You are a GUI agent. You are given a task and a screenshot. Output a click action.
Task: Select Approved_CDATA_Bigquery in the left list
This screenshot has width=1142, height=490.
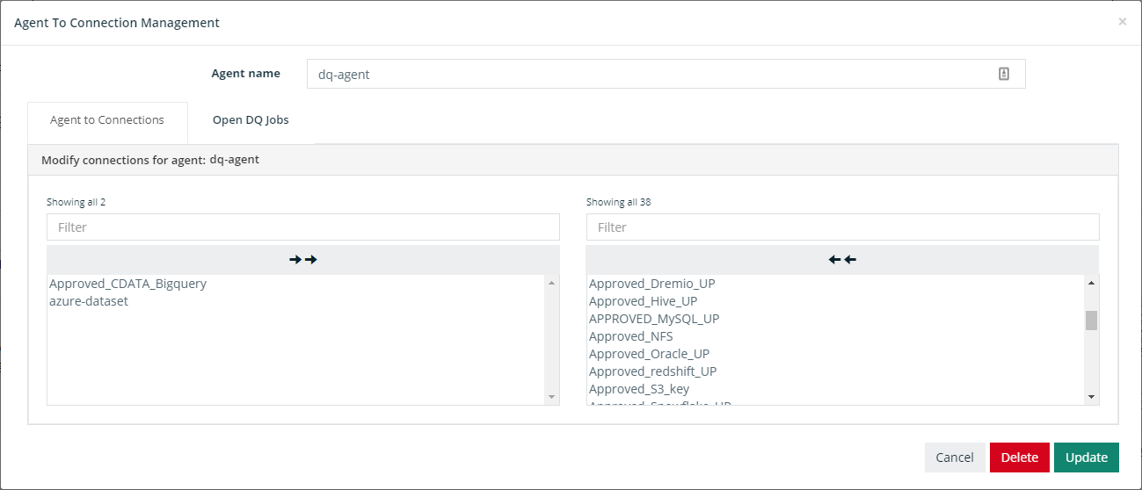(x=128, y=284)
